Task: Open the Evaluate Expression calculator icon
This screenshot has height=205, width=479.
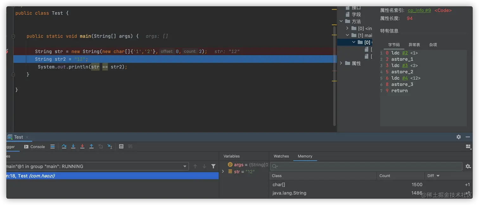Action: 121,147
